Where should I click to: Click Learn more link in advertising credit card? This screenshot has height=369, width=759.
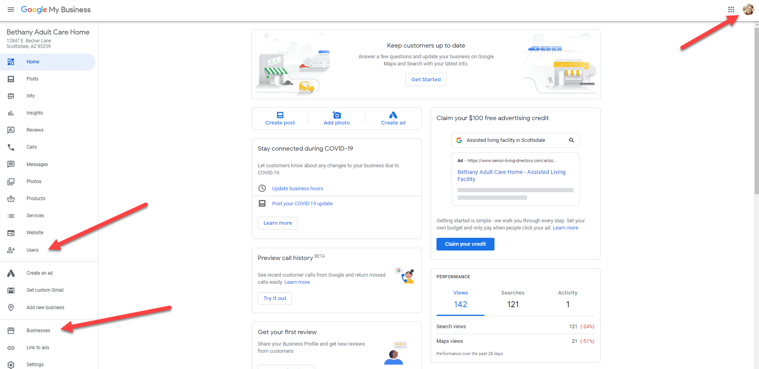(x=565, y=228)
